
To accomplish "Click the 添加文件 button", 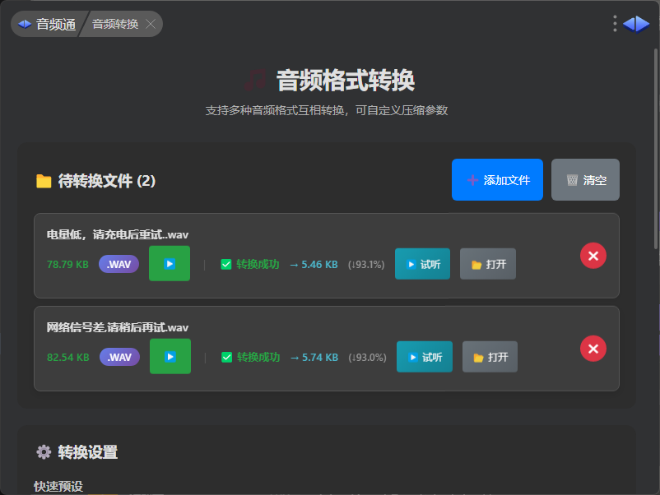I will pyautogui.click(x=497, y=179).
